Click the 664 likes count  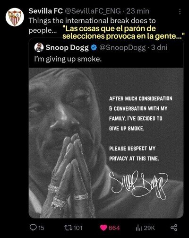114,228
